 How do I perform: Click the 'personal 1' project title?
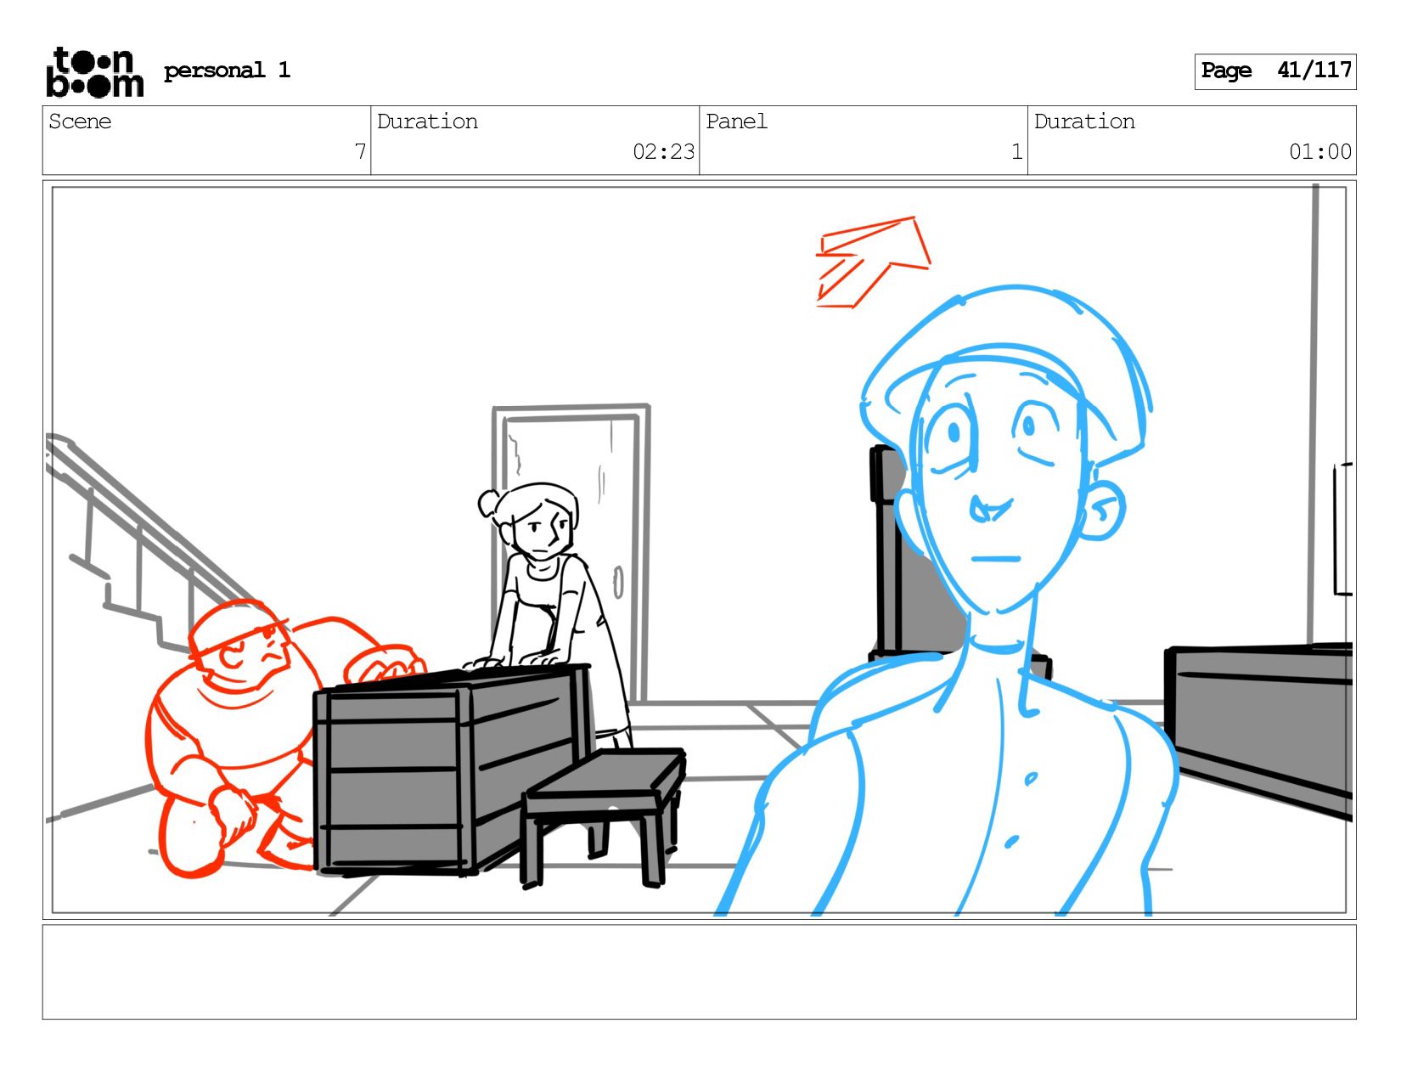click(x=227, y=71)
